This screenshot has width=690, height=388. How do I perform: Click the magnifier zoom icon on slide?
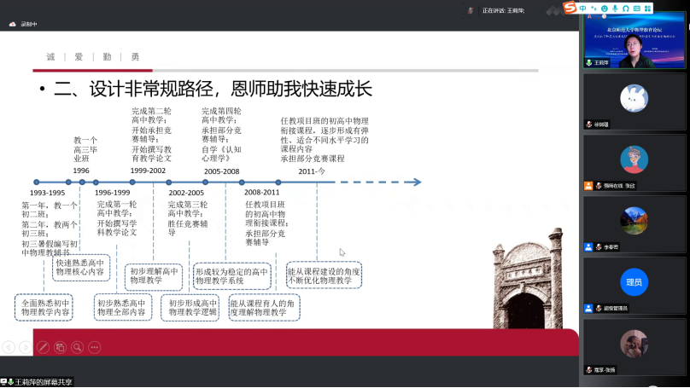[78, 347]
